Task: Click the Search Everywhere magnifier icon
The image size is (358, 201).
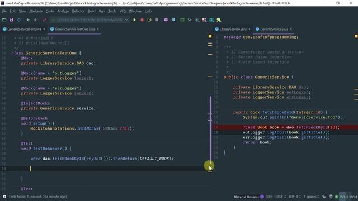Action: coord(190,20)
